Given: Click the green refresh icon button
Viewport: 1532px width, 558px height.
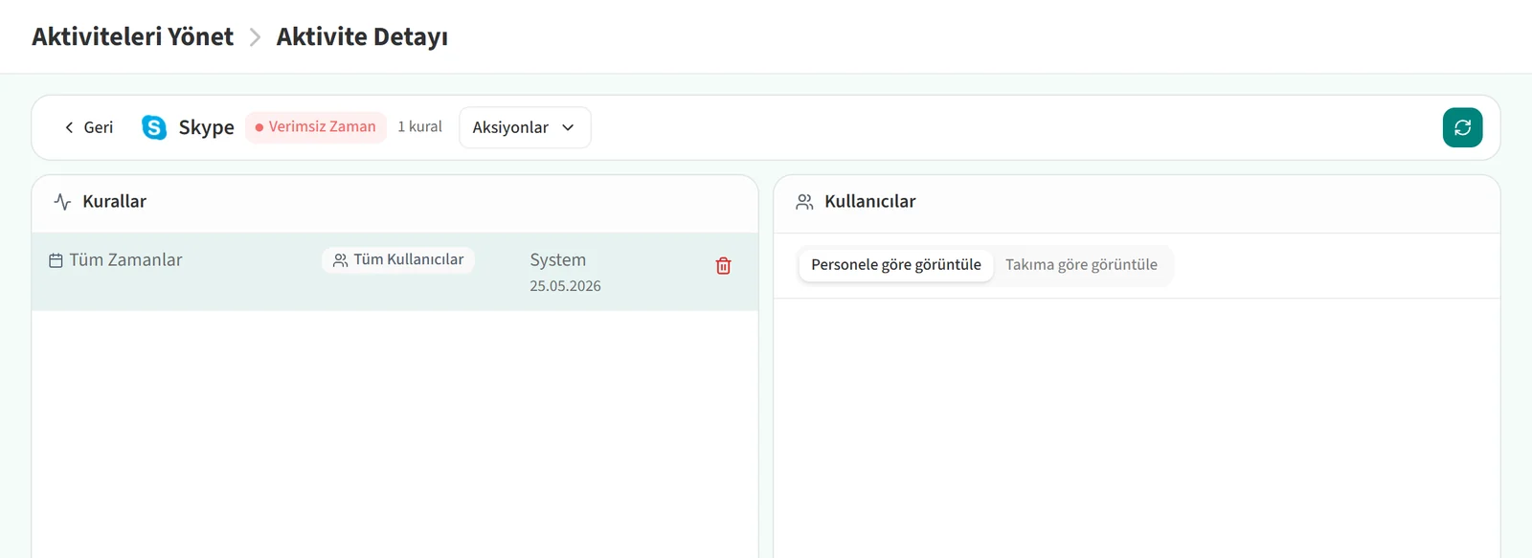Looking at the screenshot, I should pos(1462,127).
